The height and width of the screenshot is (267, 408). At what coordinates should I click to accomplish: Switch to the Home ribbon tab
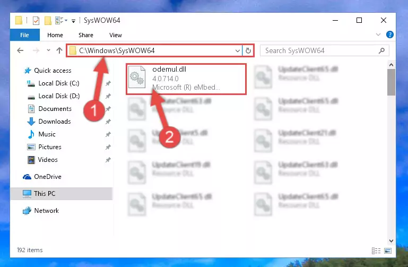[55, 35]
